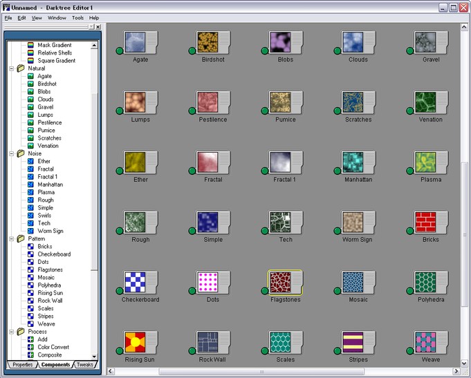Click the tree panel scroll down arrow
Screen dimensions: 471x378
[x=94, y=357]
